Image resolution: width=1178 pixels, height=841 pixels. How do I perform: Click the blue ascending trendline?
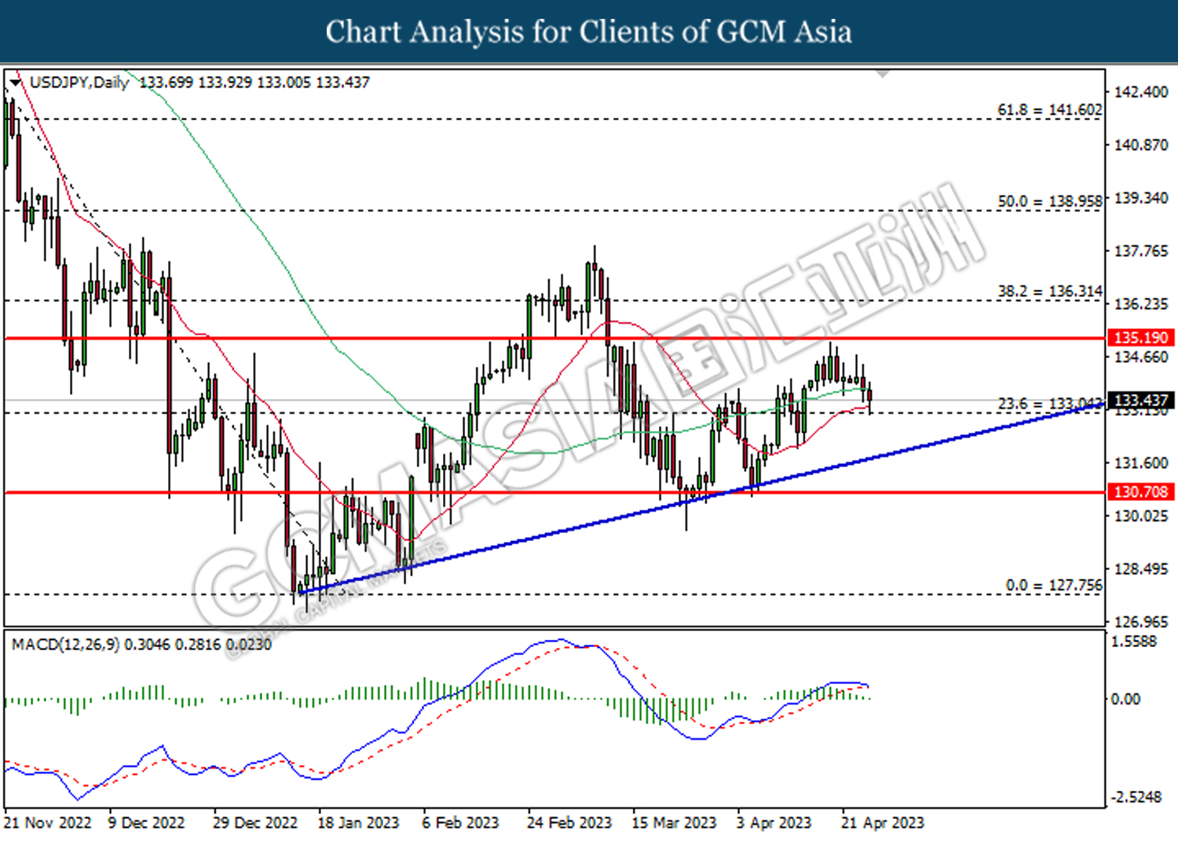701,499
